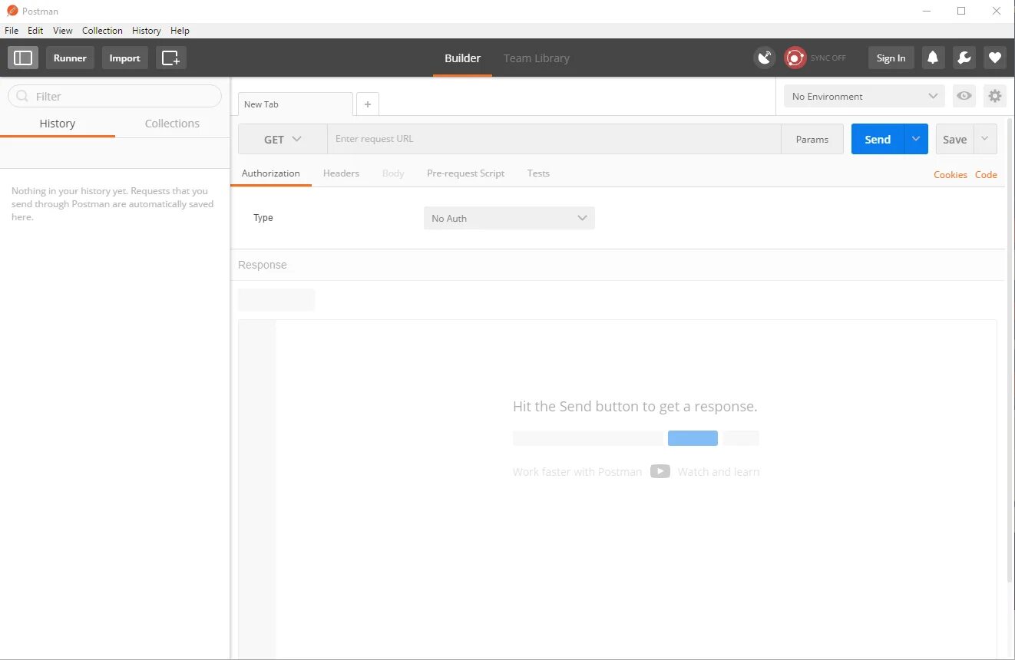Click in the Enter request URL field
1015x660 pixels.
click(x=554, y=139)
